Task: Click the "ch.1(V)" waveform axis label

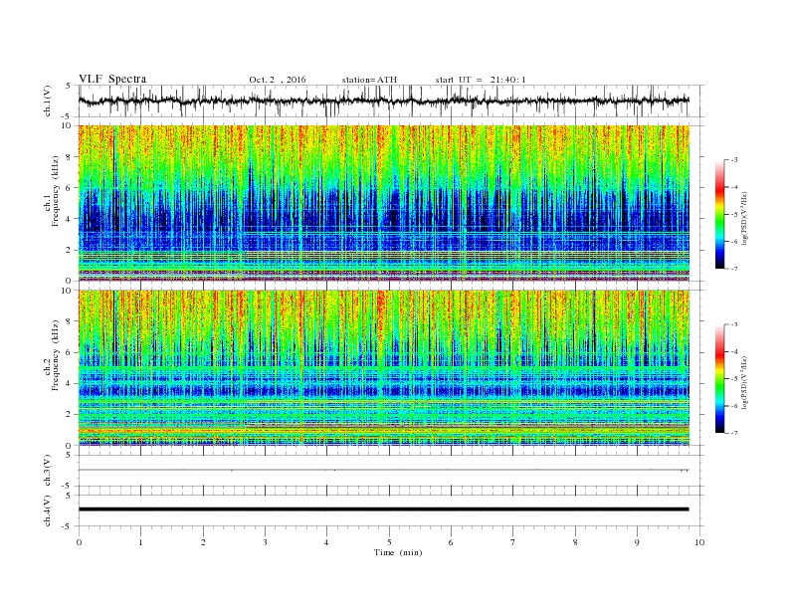Action: click(48, 101)
